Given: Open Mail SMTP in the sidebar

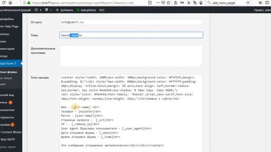Looking at the screenshot, I should tap(8, 139).
